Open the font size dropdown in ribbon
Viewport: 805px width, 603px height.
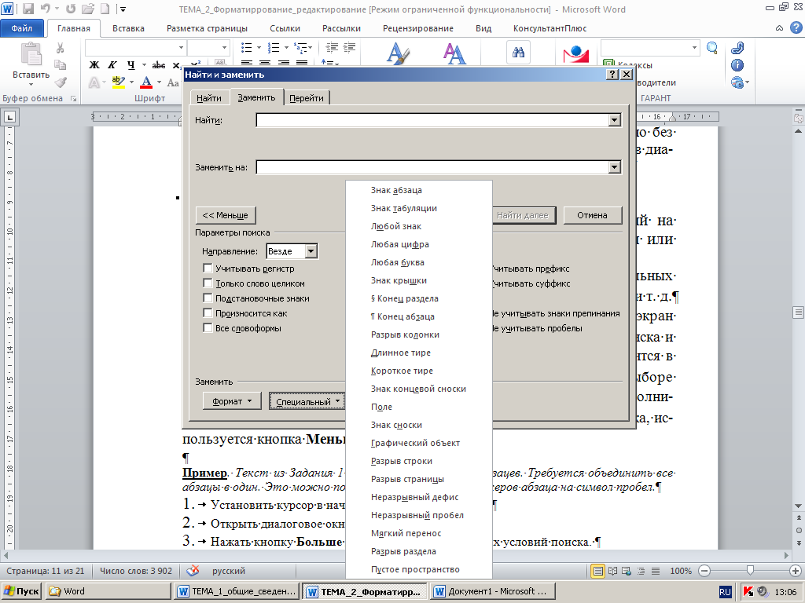[x=224, y=48]
